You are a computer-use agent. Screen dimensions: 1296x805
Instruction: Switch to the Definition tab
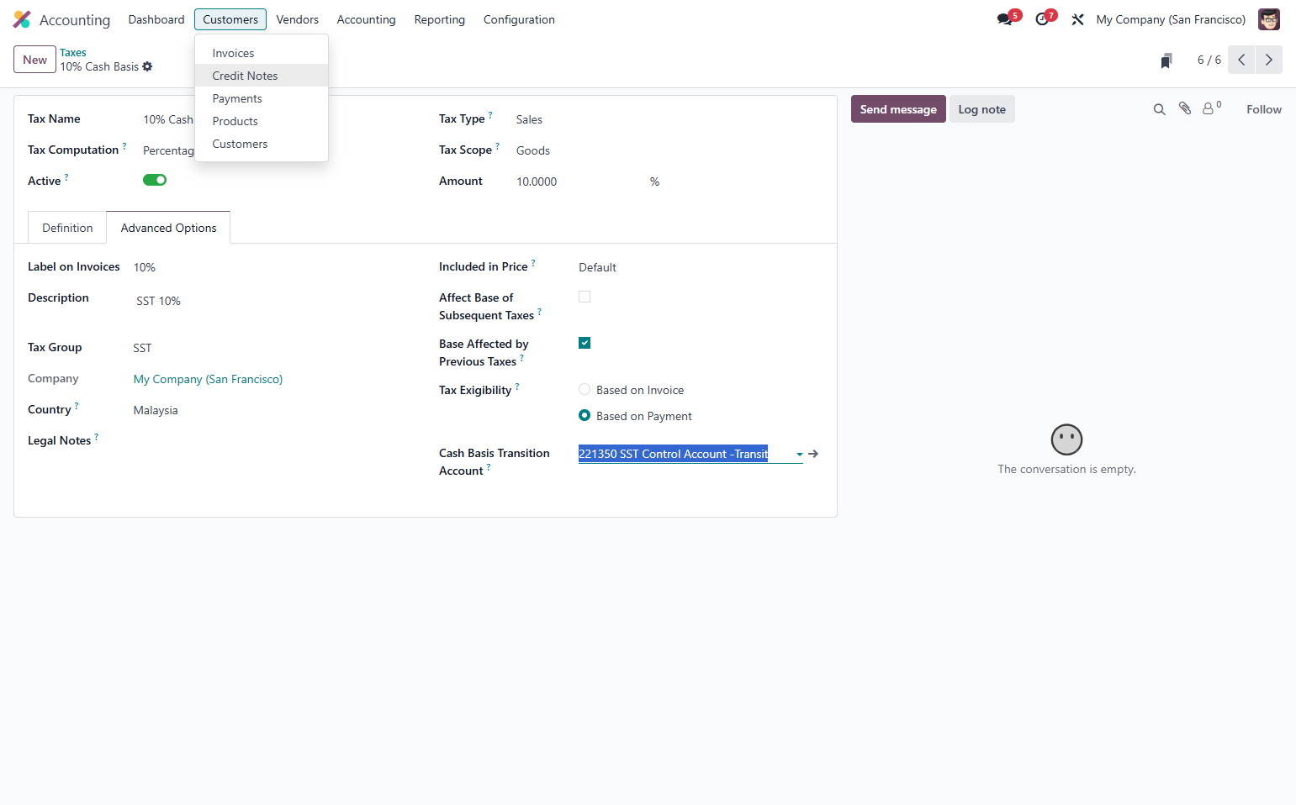click(x=67, y=228)
